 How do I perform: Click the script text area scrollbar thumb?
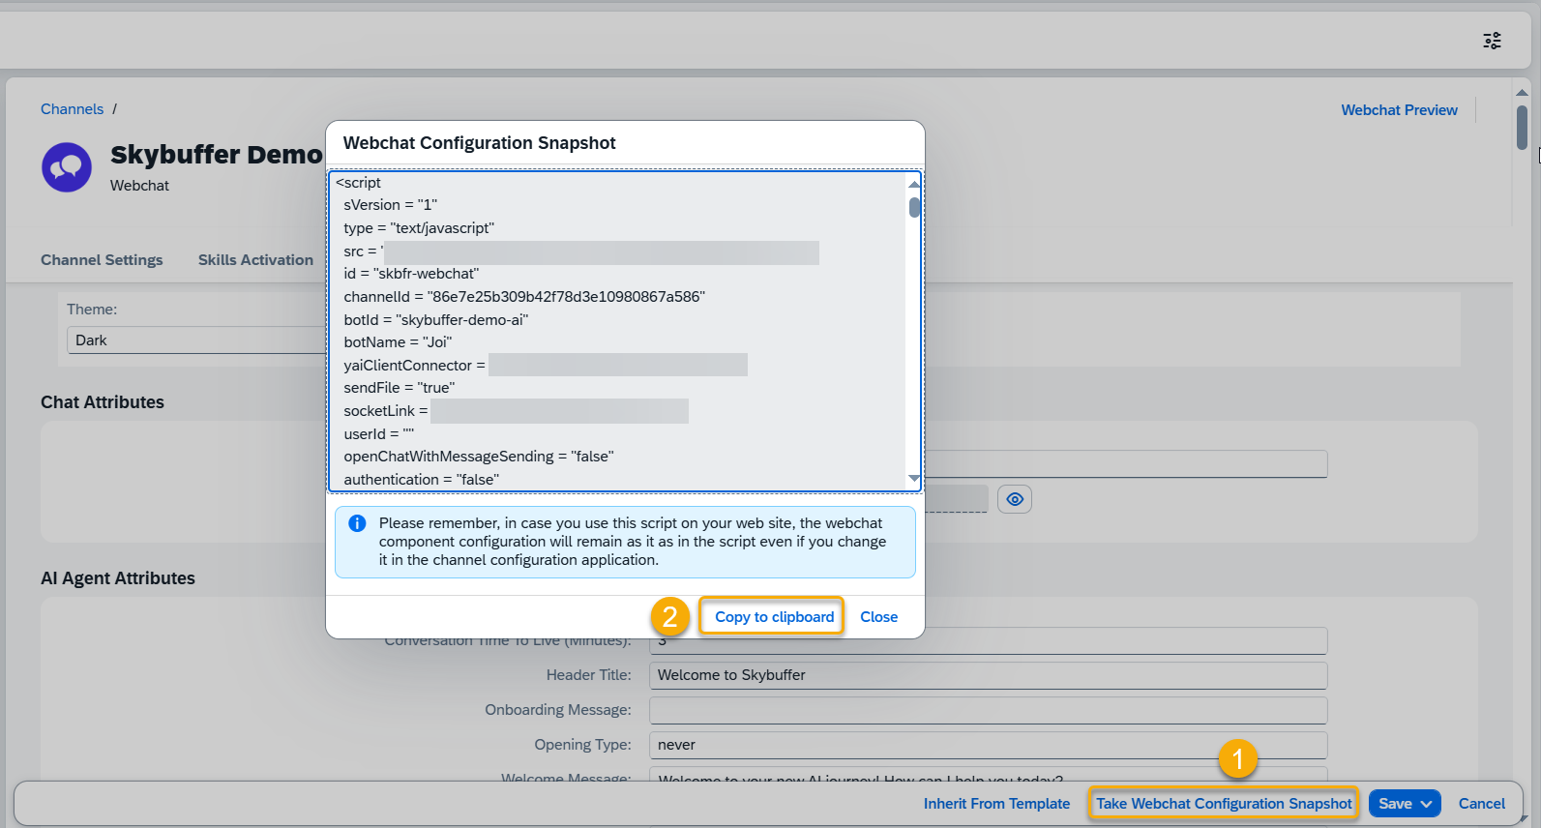coord(914,207)
